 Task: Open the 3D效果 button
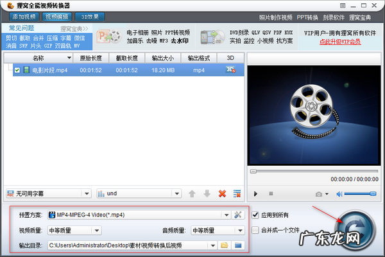coord(90,17)
